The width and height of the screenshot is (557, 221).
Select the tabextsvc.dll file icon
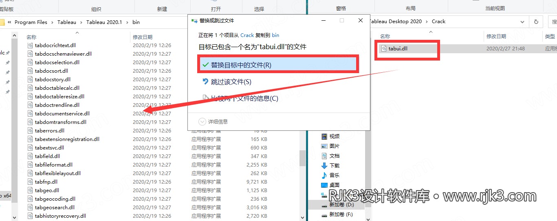pos(30,148)
